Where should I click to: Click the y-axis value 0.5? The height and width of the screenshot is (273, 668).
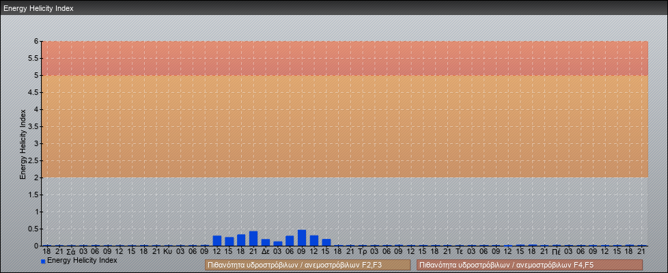tap(33, 229)
